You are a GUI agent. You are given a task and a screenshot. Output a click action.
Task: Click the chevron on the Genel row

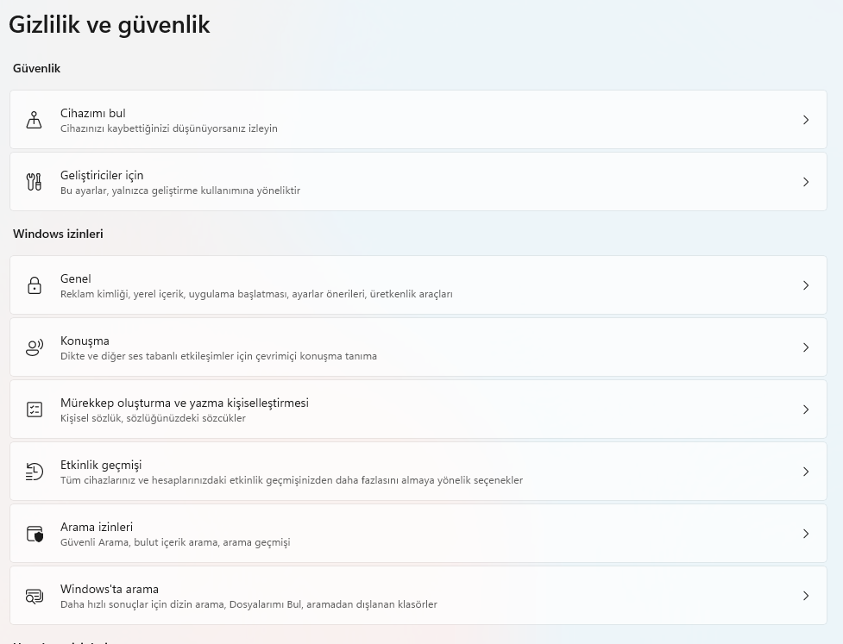click(805, 285)
